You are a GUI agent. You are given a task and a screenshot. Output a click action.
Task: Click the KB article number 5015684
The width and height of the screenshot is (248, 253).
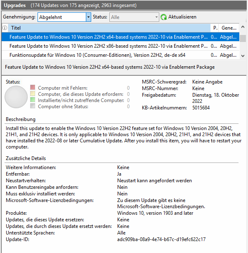pyautogui.click(x=201, y=108)
